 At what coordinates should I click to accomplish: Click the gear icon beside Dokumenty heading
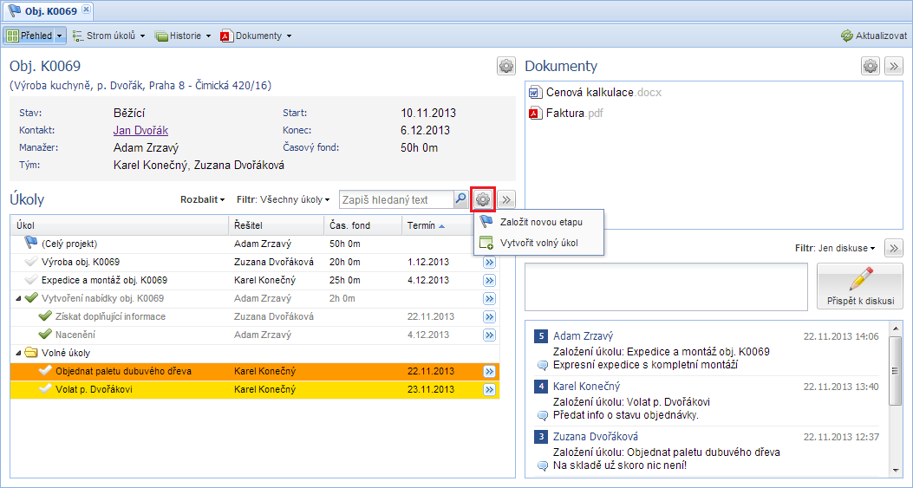(870, 66)
